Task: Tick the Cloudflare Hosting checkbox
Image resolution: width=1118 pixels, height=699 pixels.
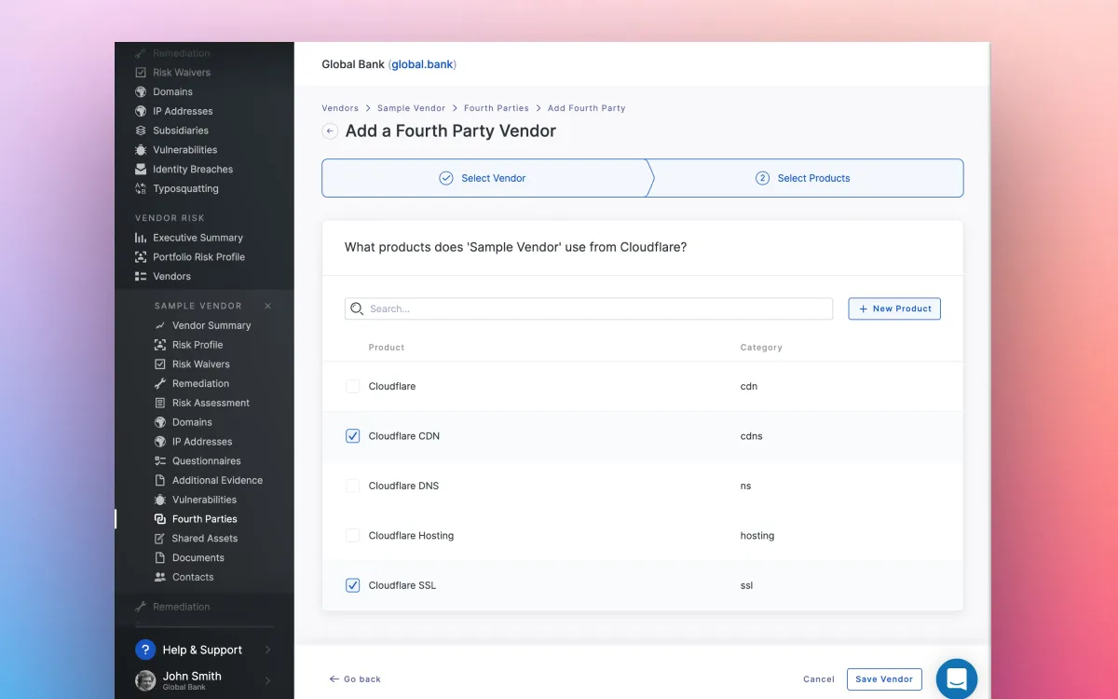Action: click(352, 535)
